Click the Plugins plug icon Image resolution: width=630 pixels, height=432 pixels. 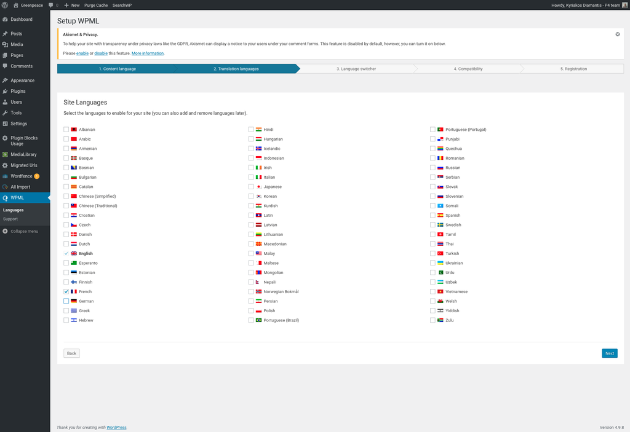point(5,91)
